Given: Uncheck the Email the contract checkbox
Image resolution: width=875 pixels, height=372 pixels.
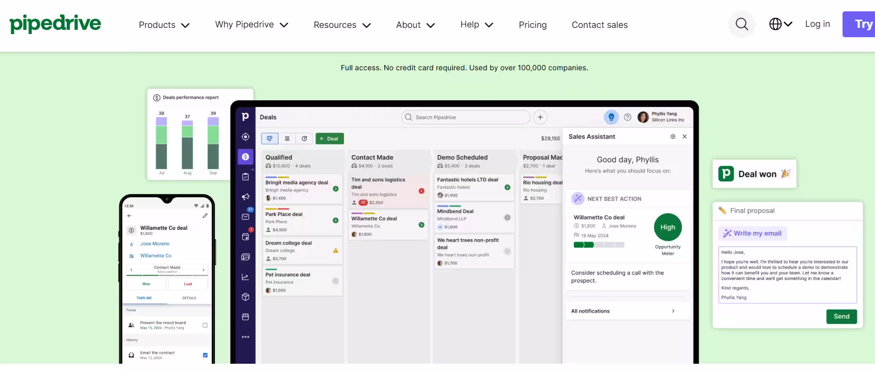Looking at the screenshot, I should [x=205, y=355].
